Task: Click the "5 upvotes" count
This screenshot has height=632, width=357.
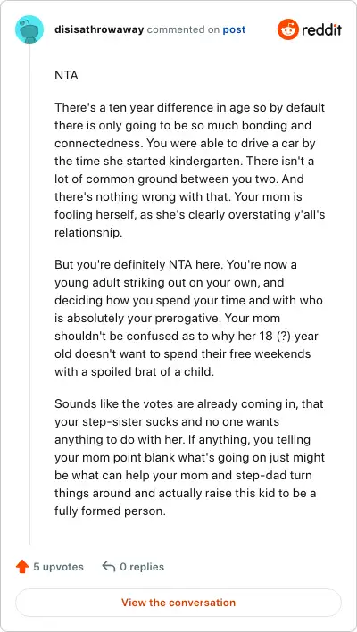Action: click(x=58, y=567)
